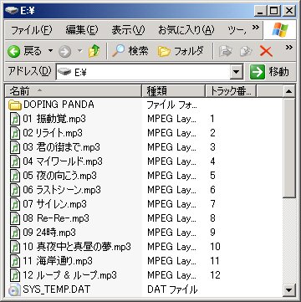
Task: Select the icon of 07 サイレン.mp3
Action: (x=15, y=205)
